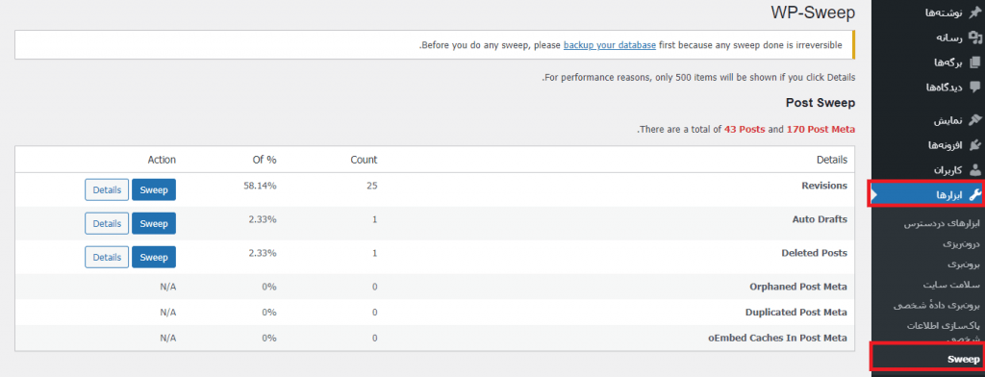Image resolution: width=985 pixels, height=377 pixels.
Task: View Details for Deleted Posts
Action: 107,257
